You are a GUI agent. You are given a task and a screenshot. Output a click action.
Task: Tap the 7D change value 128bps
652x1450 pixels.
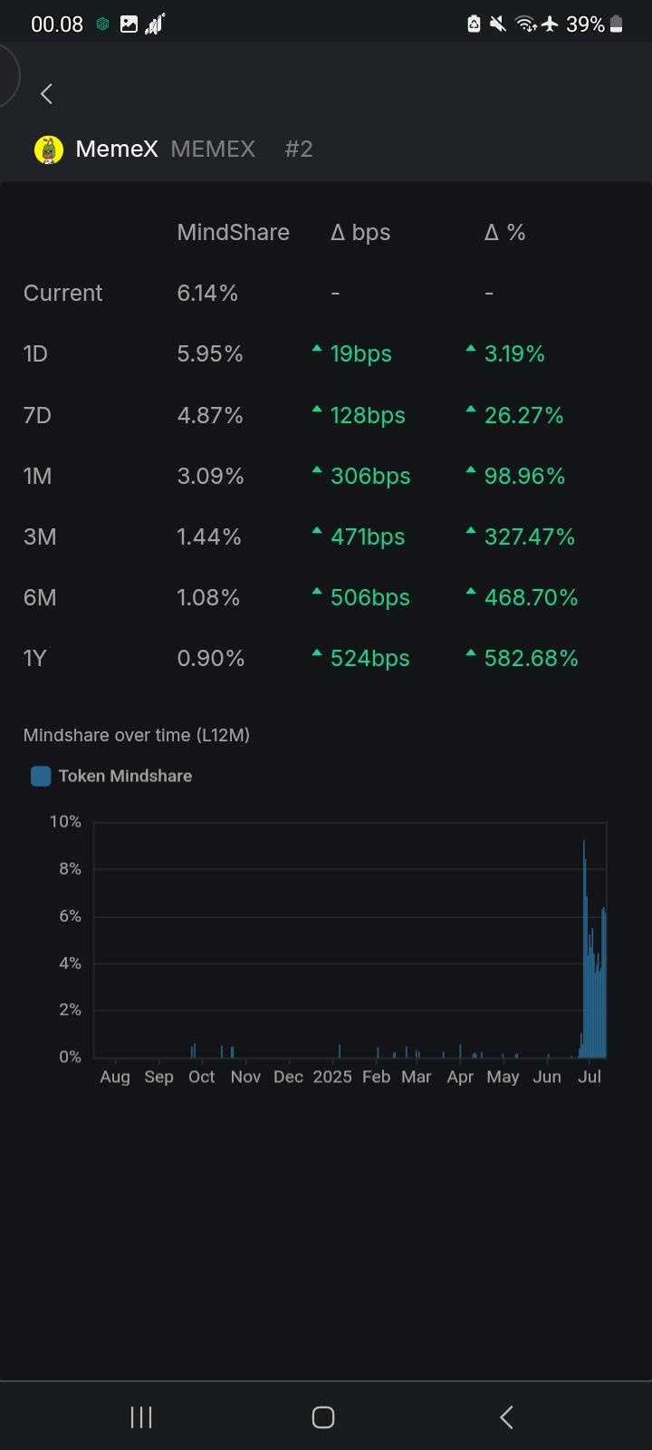point(368,415)
